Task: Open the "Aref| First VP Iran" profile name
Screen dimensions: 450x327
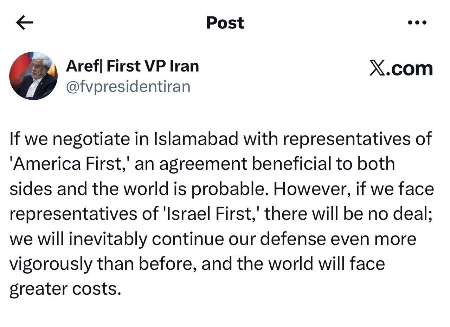Action: (132, 66)
